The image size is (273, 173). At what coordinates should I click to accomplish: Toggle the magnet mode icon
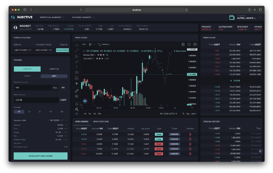(76, 104)
